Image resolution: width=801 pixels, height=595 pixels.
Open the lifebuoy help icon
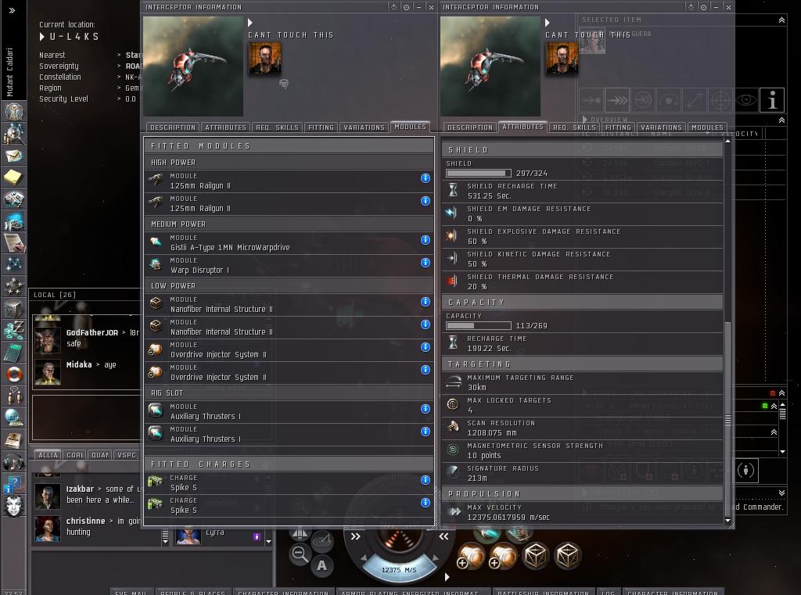tap(14, 374)
